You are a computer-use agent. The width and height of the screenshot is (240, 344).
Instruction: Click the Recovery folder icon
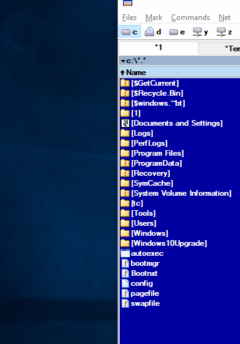125,173
